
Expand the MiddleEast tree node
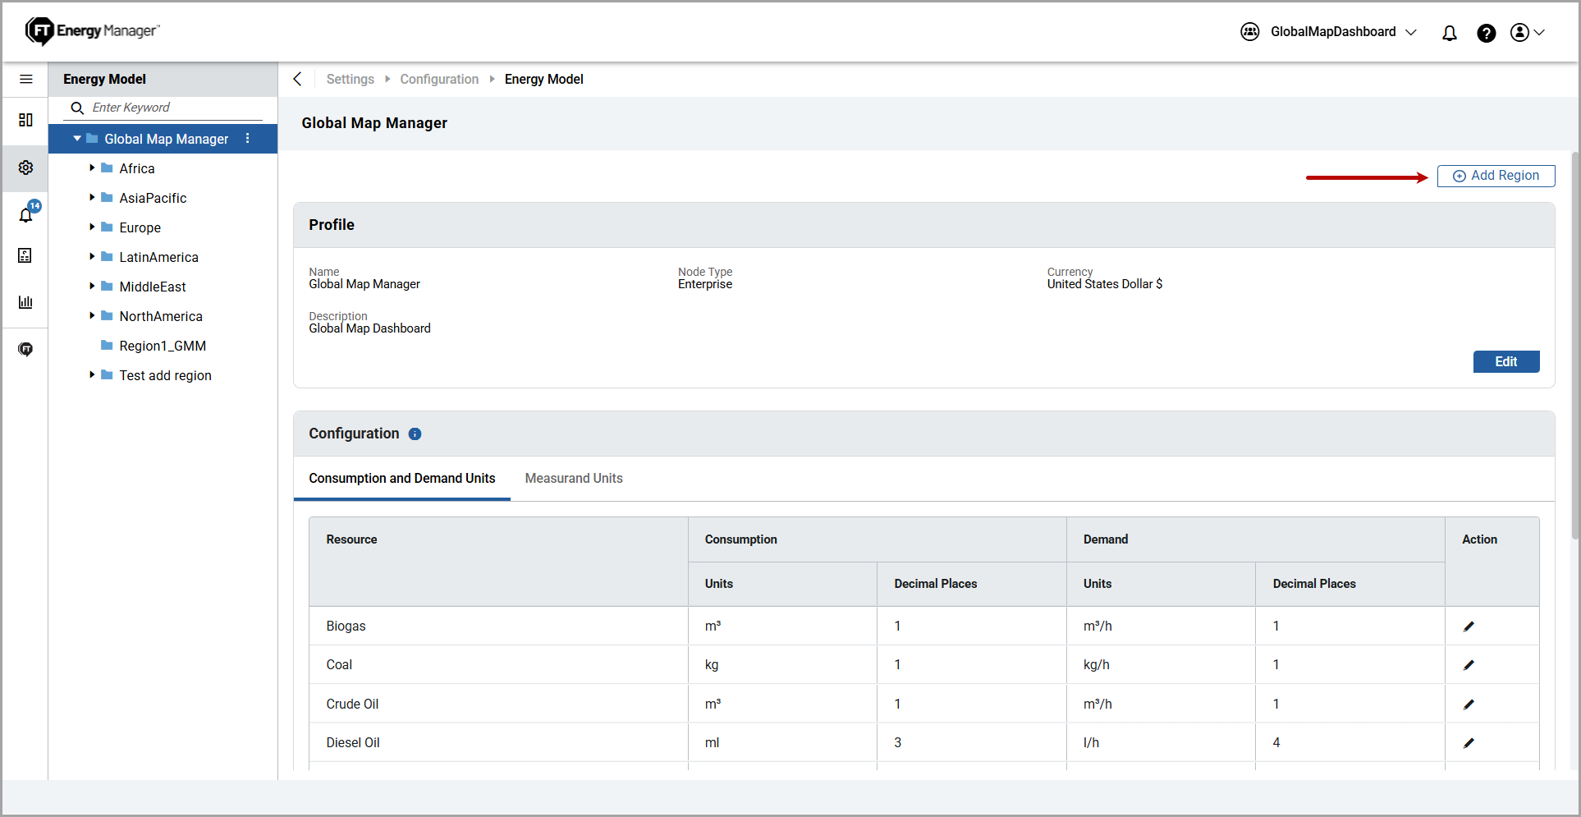point(92,286)
